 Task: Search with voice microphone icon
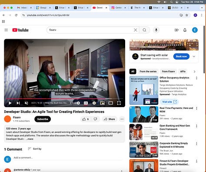(x=156, y=30)
